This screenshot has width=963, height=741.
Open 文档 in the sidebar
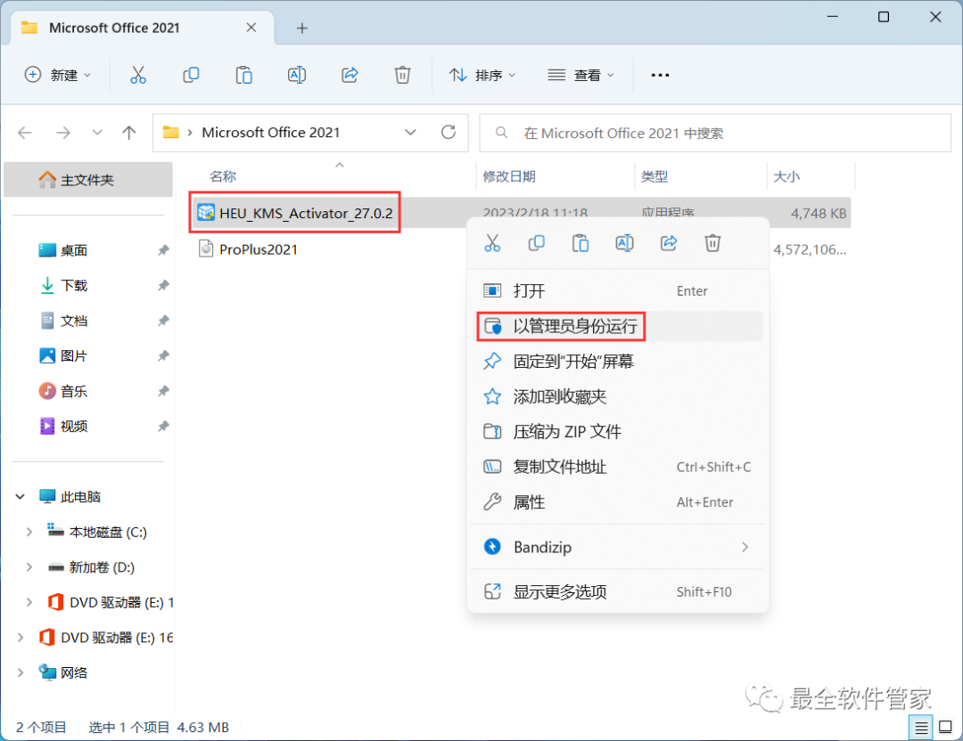74,321
